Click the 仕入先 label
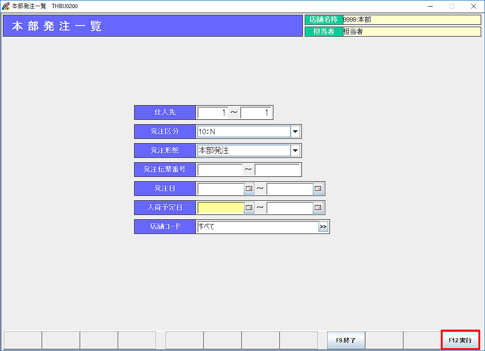485x351 pixels. (165, 112)
